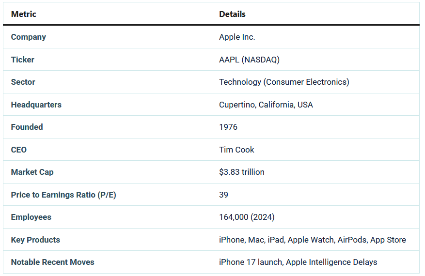Select the Headquarters row label
Screen dimensions: 425x276
pyautogui.click(x=36, y=105)
